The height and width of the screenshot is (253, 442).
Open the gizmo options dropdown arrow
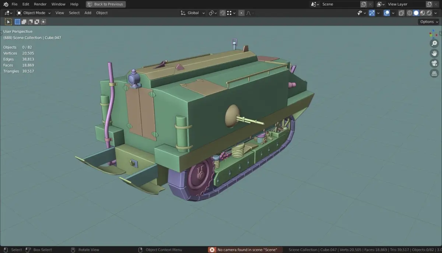378,13
